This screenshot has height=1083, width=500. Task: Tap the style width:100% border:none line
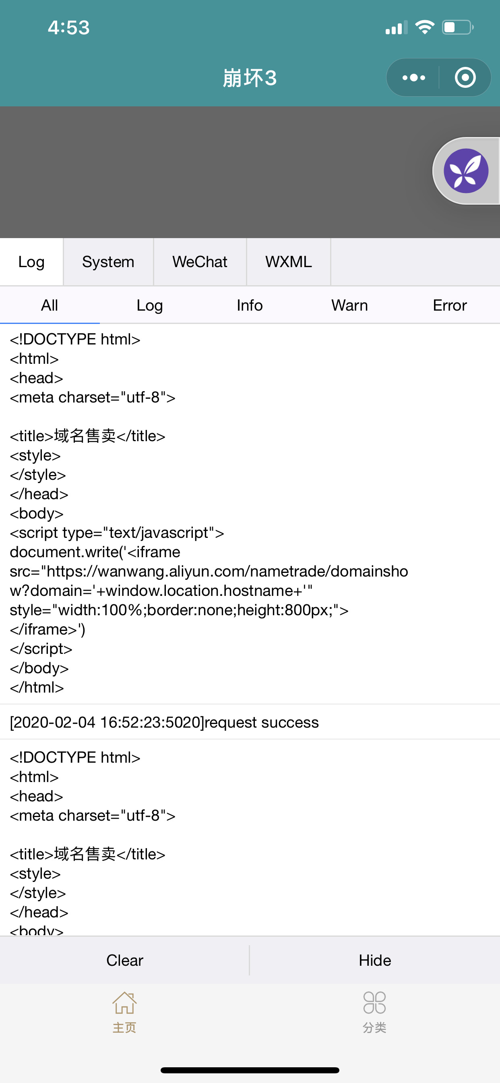pyautogui.click(x=179, y=610)
